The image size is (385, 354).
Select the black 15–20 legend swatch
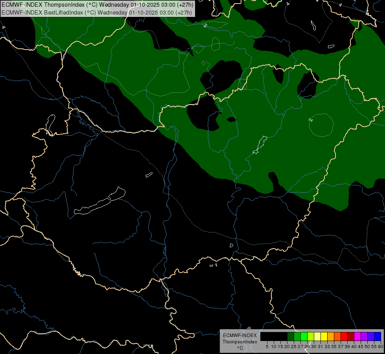click(x=284, y=336)
